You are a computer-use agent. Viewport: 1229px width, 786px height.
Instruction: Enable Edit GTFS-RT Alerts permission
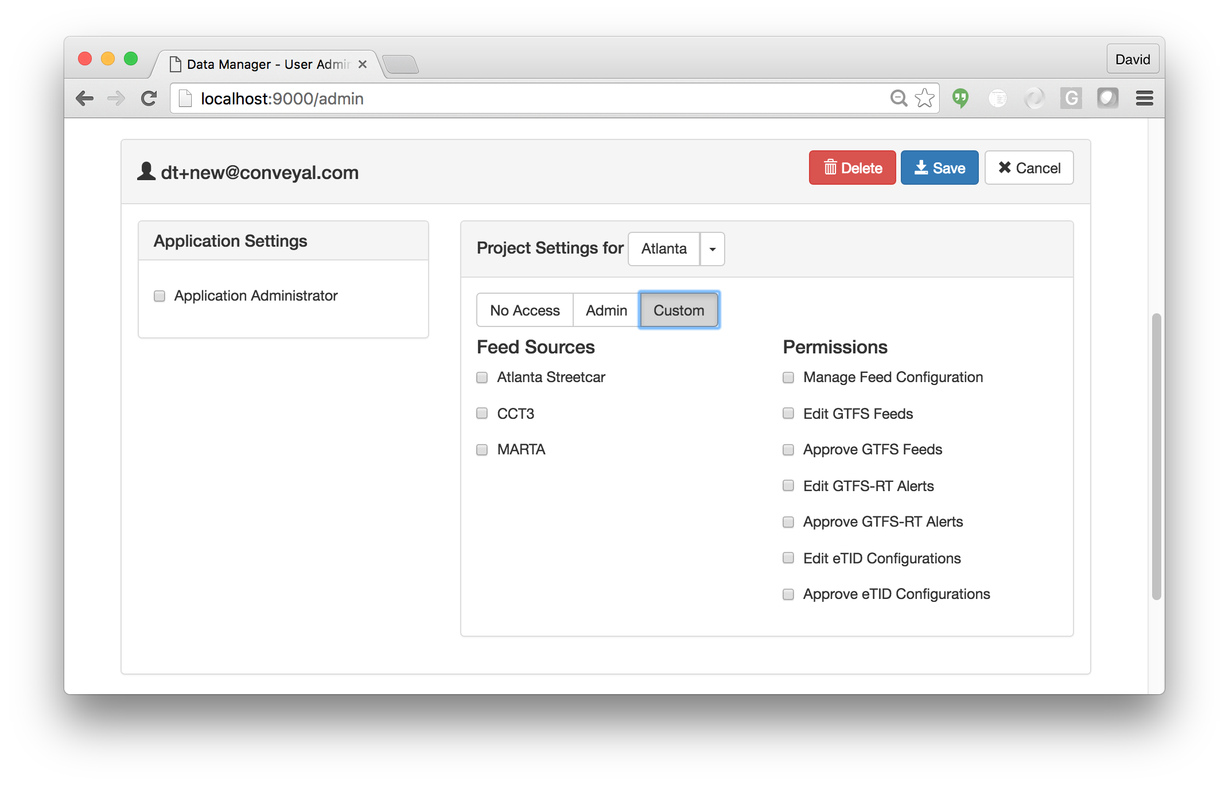(788, 486)
